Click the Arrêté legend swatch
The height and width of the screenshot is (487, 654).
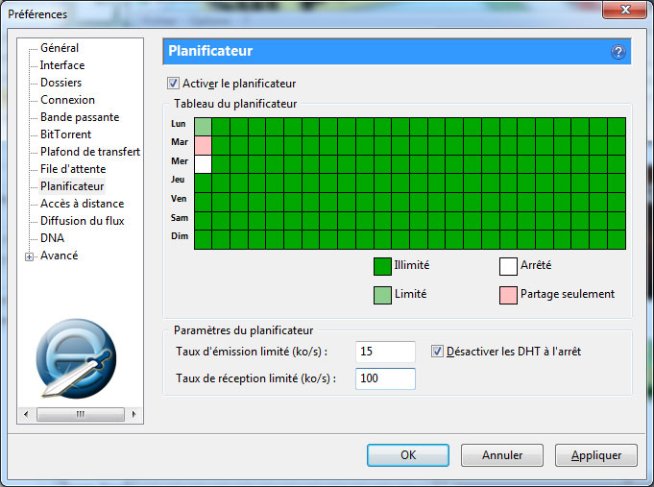(508, 267)
